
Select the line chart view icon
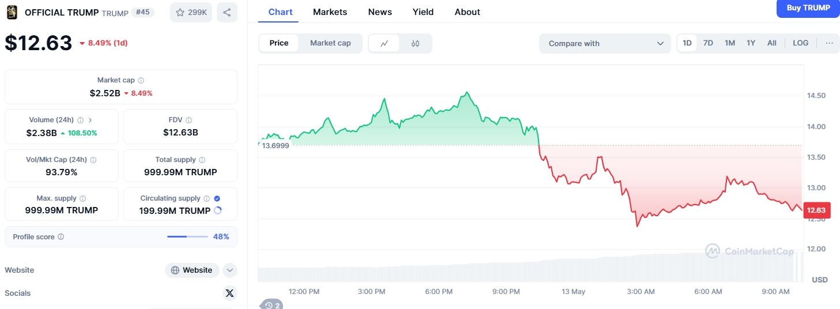[385, 43]
